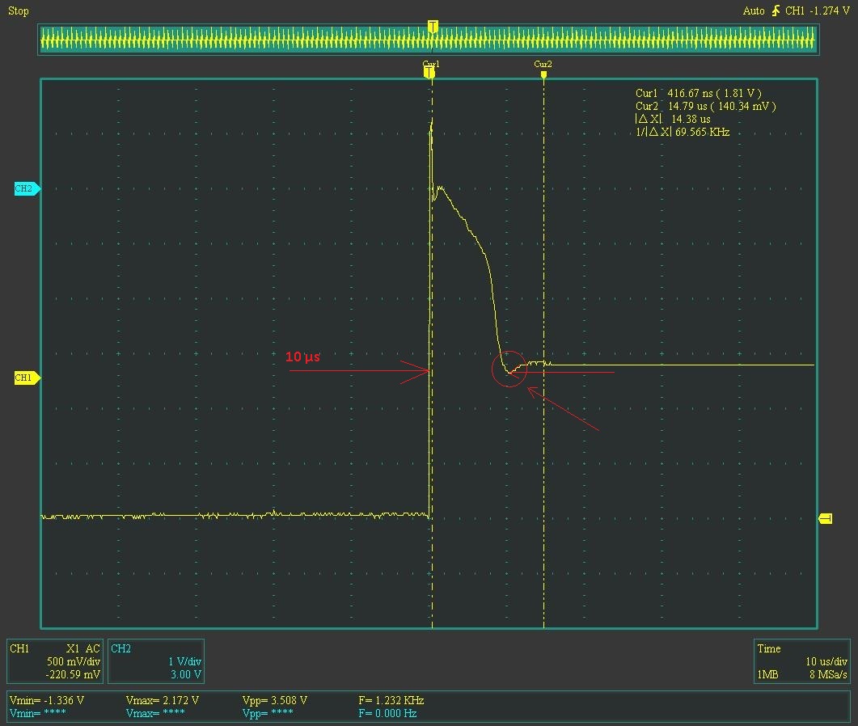Click the CH1 yellow channel marker

pos(27,378)
